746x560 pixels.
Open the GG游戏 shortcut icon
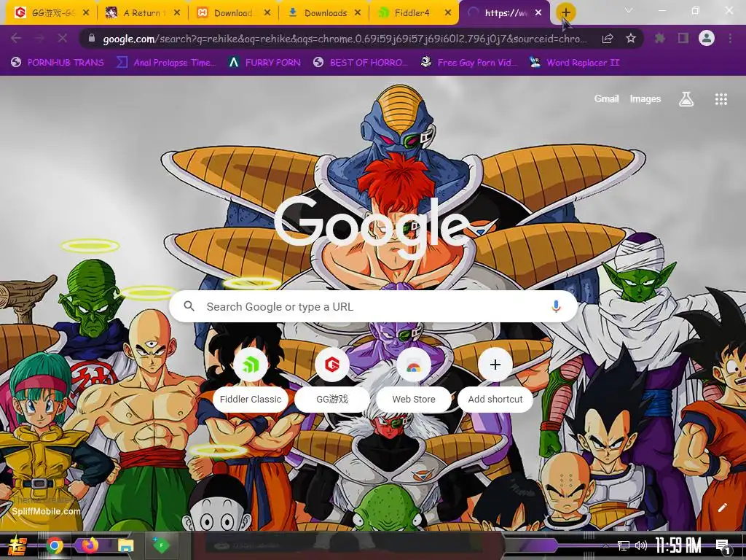(332, 365)
